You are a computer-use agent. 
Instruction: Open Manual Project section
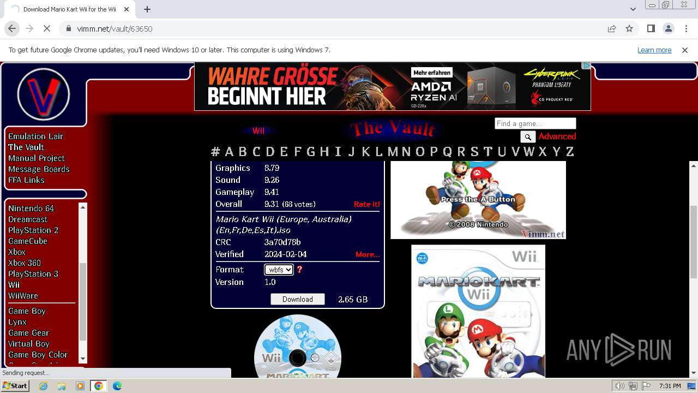(x=37, y=158)
